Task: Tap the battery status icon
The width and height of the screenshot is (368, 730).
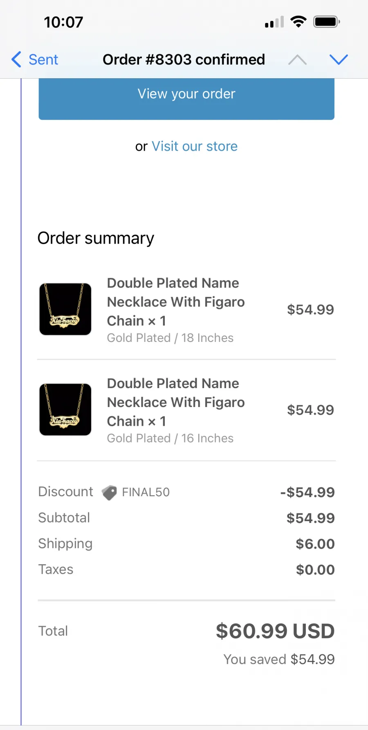Action: [327, 22]
